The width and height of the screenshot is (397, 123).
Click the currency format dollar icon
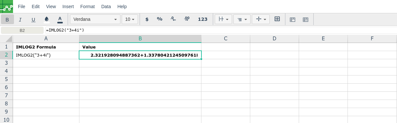147,19
